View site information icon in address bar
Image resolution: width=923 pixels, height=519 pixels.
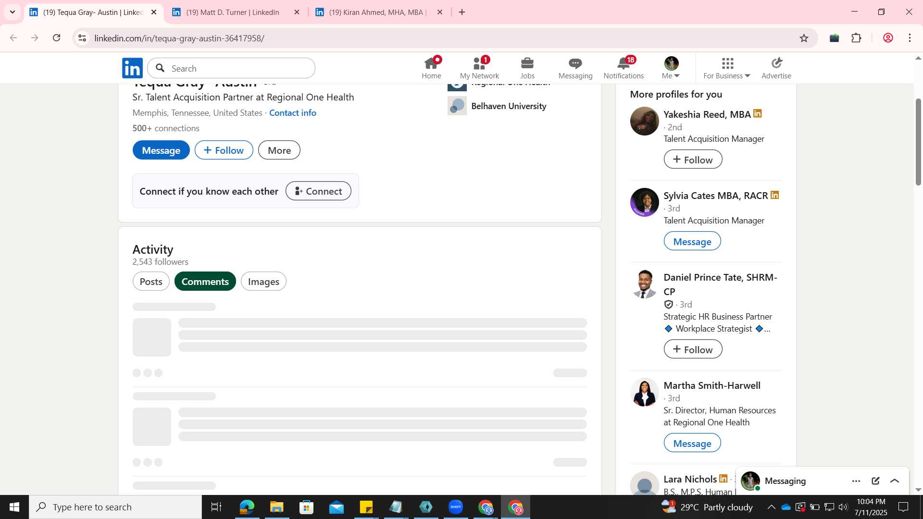pos(82,38)
